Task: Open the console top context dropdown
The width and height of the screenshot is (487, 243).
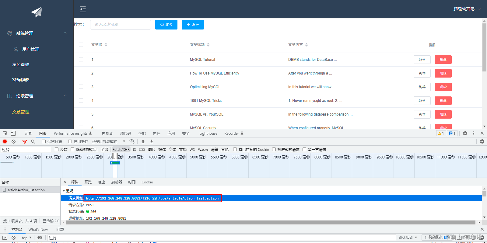Action: pos(26,238)
